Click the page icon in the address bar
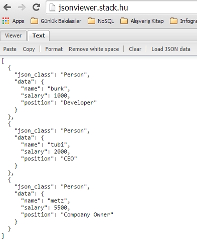197x243 pixels. pyautogui.click(x=52, y=7)
